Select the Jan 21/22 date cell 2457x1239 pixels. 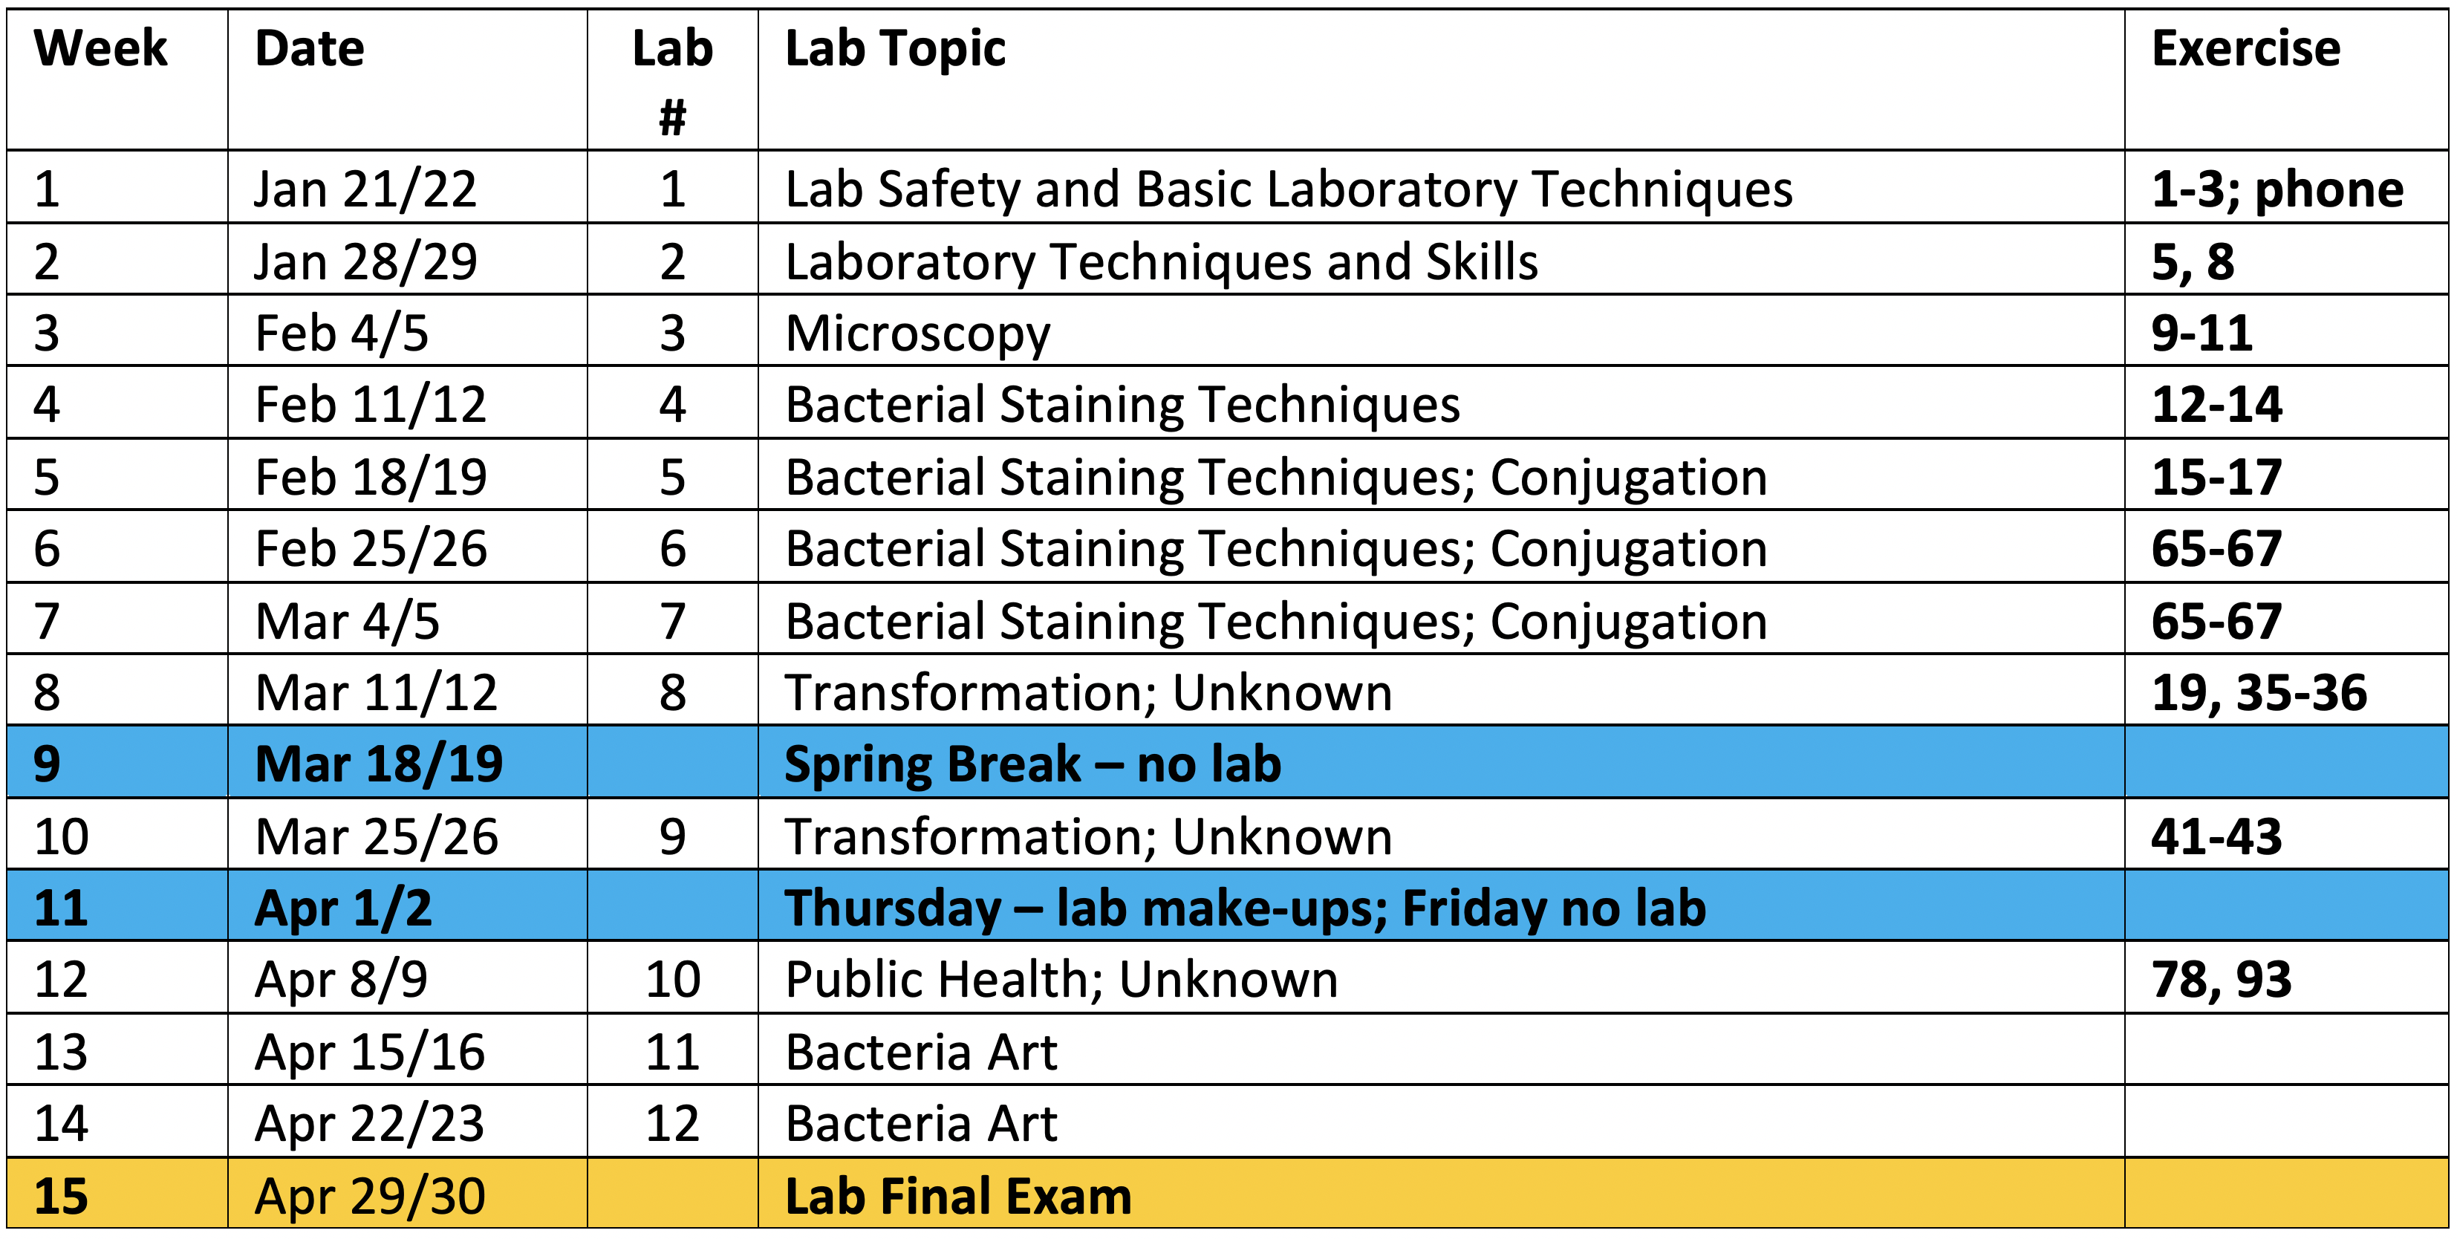(x=407, y=188)
